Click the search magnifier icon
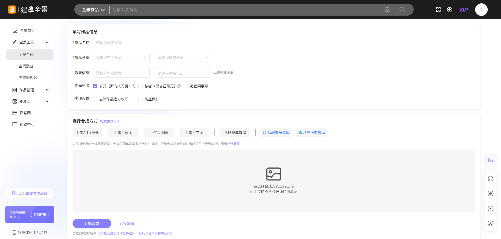Viewport: 501px width, 239px height. pyautogui.click(x=402, y=10)
